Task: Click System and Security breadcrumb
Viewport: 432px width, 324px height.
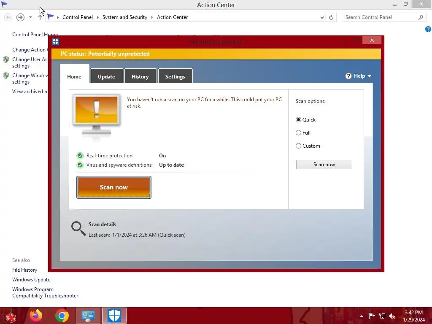Action: pos(125,17)
